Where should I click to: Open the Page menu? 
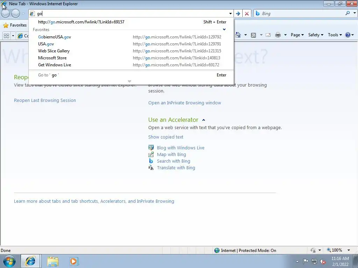tap(297, 35)
